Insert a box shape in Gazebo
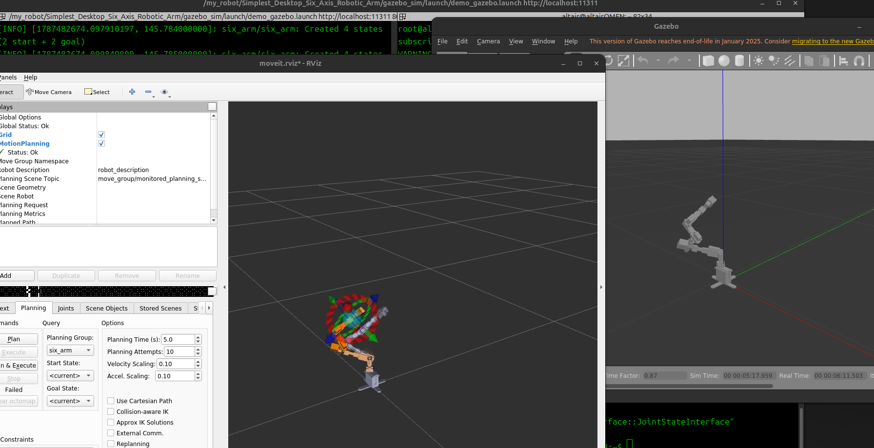This screenshot has width=874, height=448. point(708,60)
